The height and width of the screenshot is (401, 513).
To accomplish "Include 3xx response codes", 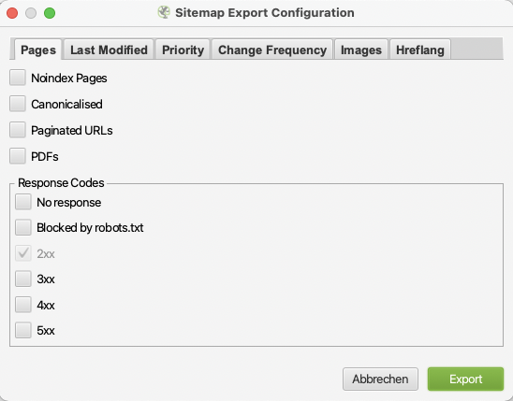I will [x=23, y=279].
